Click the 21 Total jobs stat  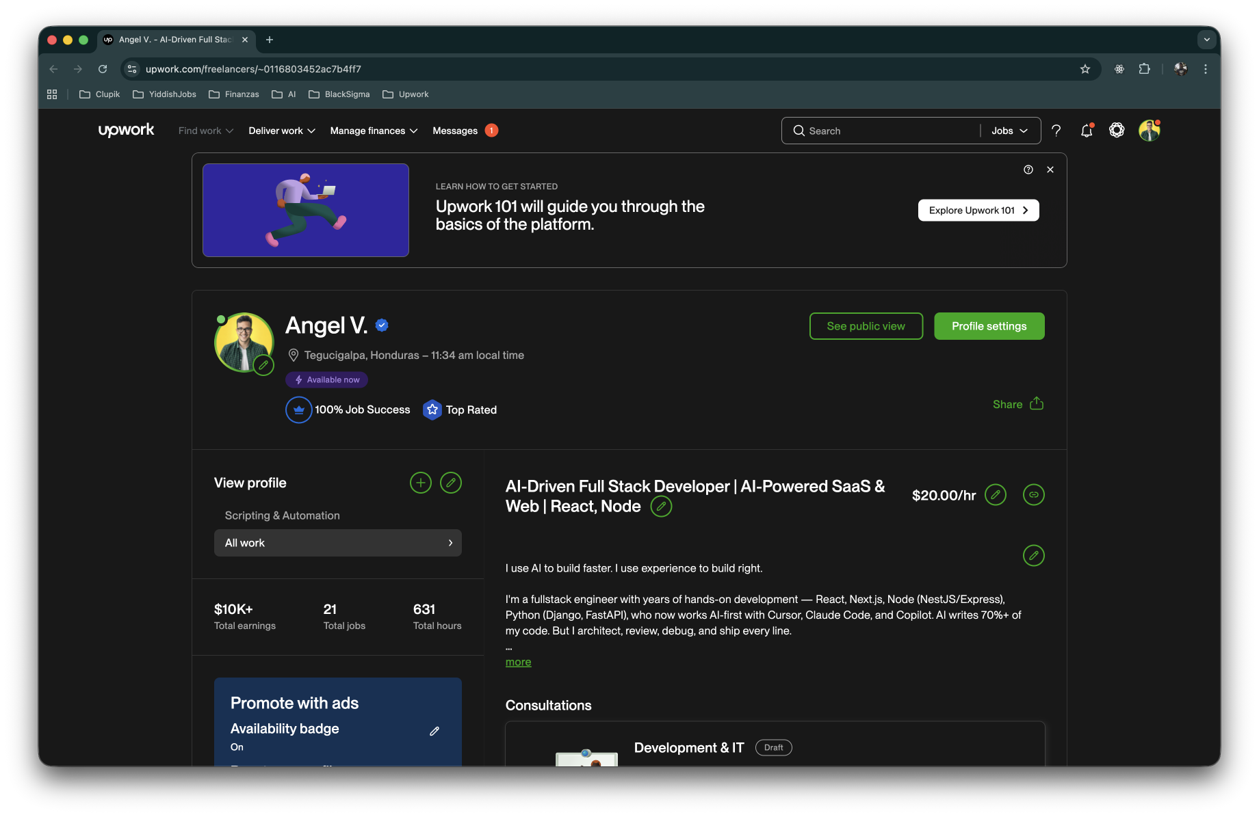(344, 616)
